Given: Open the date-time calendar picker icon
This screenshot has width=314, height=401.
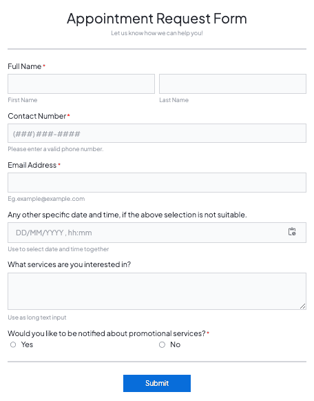Looking at the screenshot, I should pyautogui.click(x=292, y=232).
